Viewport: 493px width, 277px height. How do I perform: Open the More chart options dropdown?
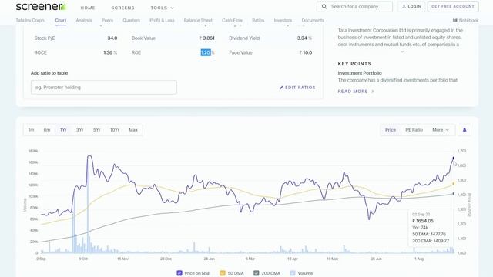(441, 130)
